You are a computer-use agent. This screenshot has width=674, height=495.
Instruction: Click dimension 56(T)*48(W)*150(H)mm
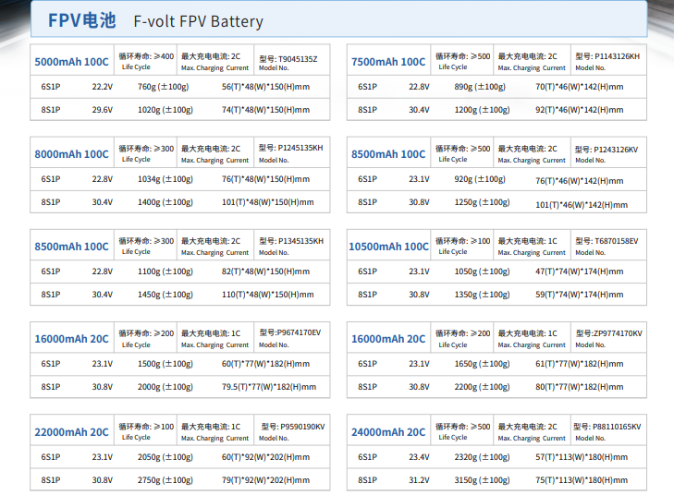[265, 87]
